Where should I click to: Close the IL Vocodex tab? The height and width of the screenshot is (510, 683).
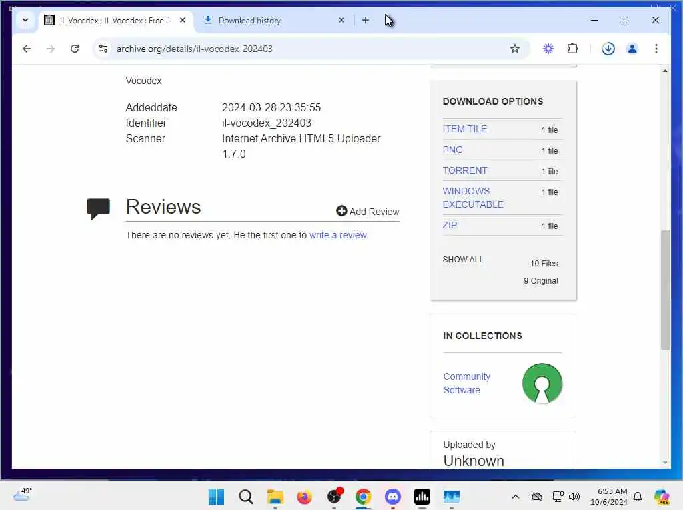[183, 20]
